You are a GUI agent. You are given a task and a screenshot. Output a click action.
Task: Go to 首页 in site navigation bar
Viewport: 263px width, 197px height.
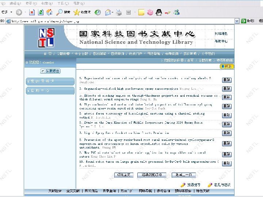coord(48,54)
